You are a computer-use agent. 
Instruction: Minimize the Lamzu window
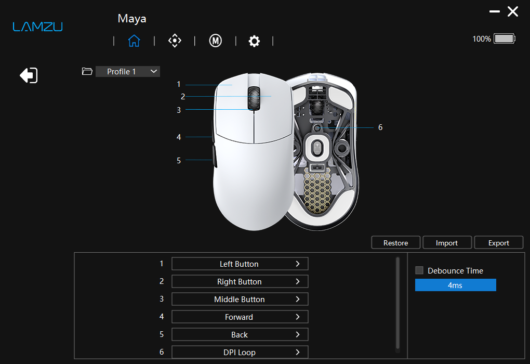[x=495, y=11]
